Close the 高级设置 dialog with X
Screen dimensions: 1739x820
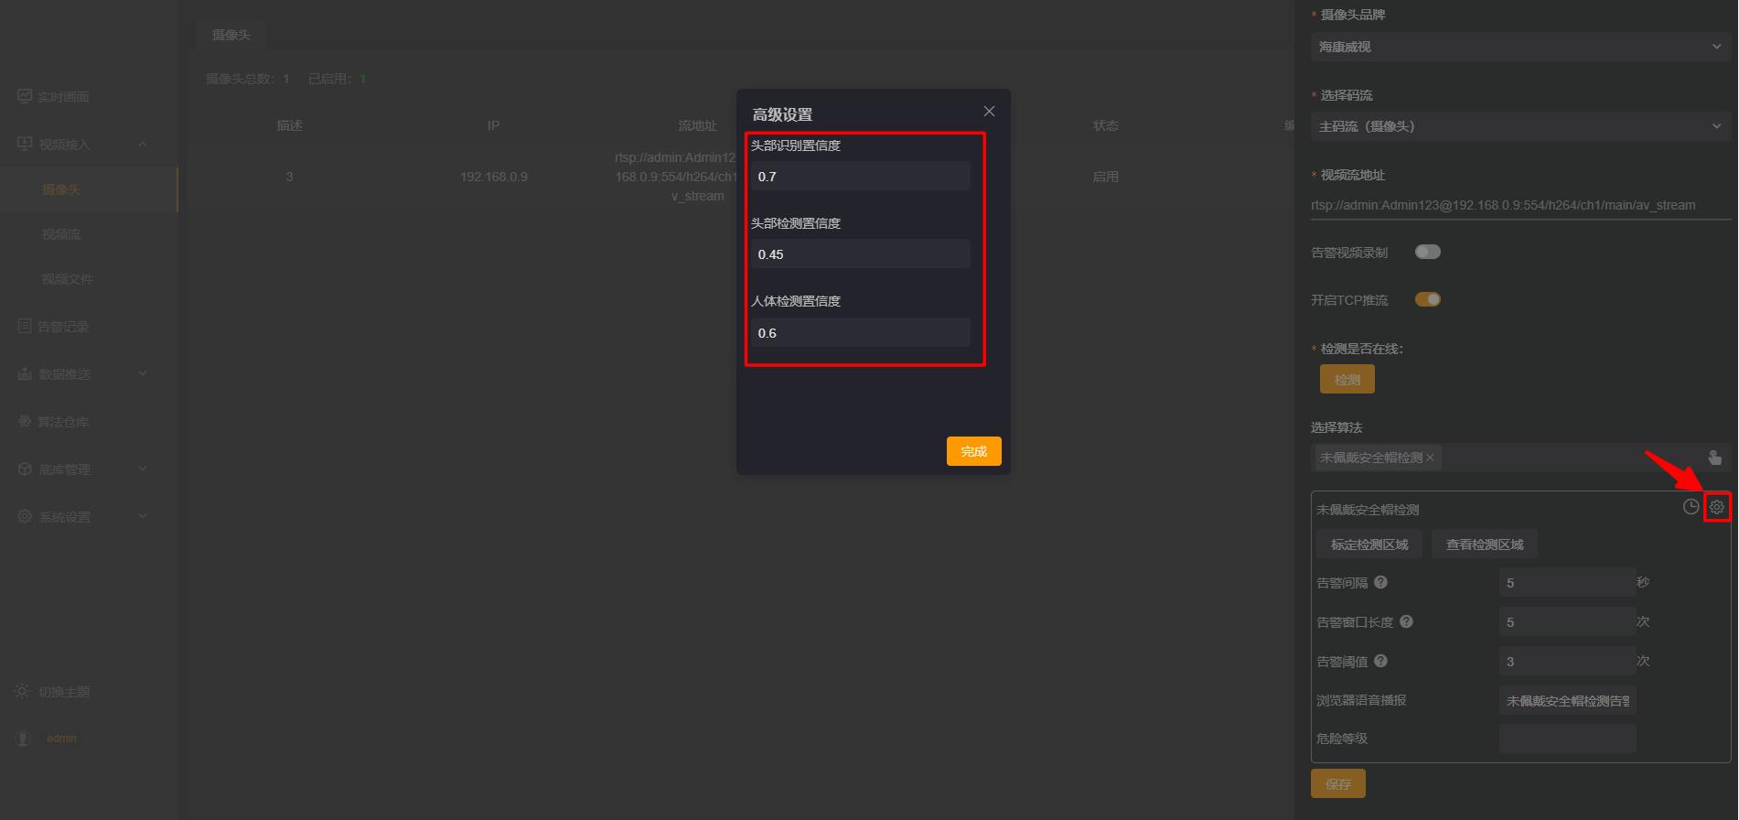[x=989, y=111]
